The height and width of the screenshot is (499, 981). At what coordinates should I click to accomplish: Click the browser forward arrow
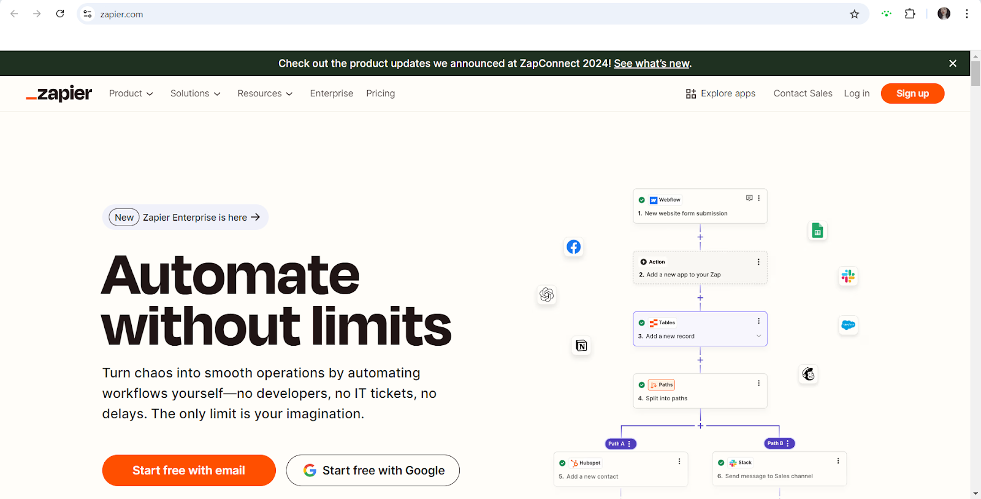click(37, 14)
